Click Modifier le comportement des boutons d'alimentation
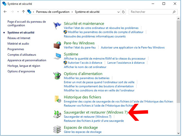The width and height of the screenshot is (182, 136). tap(99, 86)
